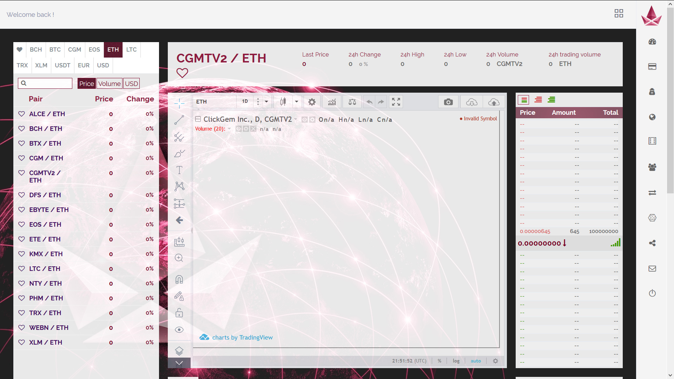
Task: Open the favorites heart tab
Action: coord(20,49)
